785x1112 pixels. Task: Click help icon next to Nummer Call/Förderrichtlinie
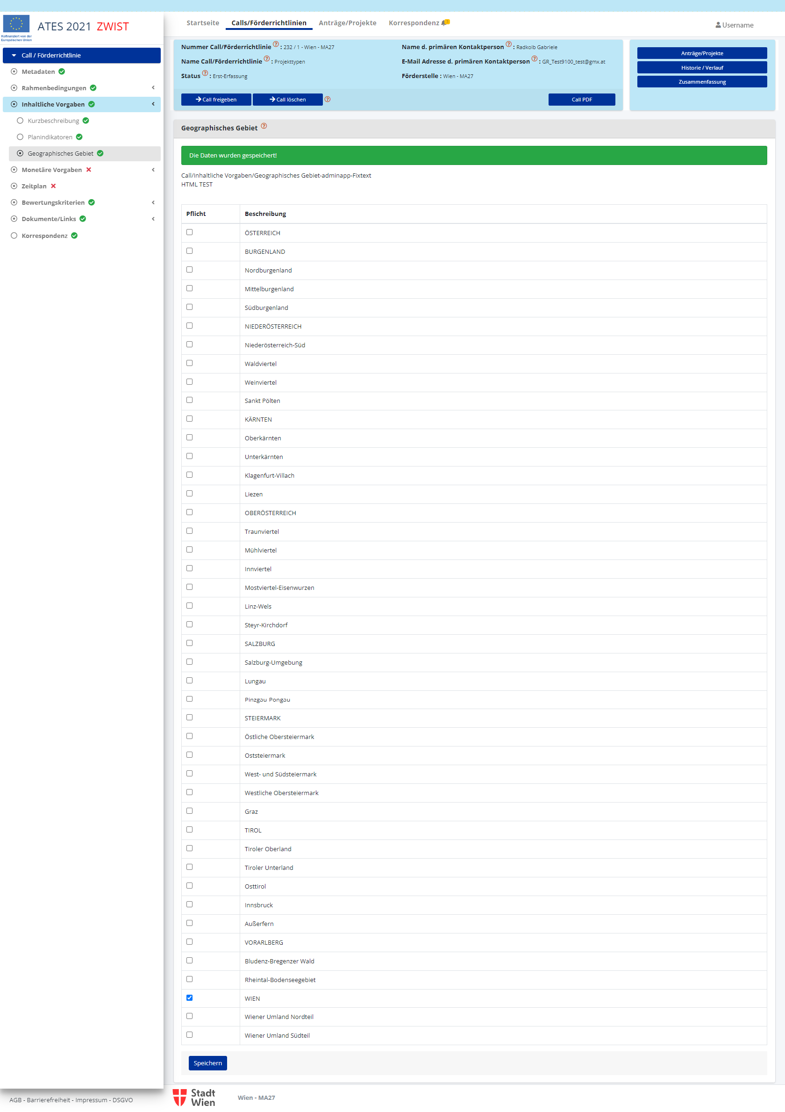pos(276,44)
